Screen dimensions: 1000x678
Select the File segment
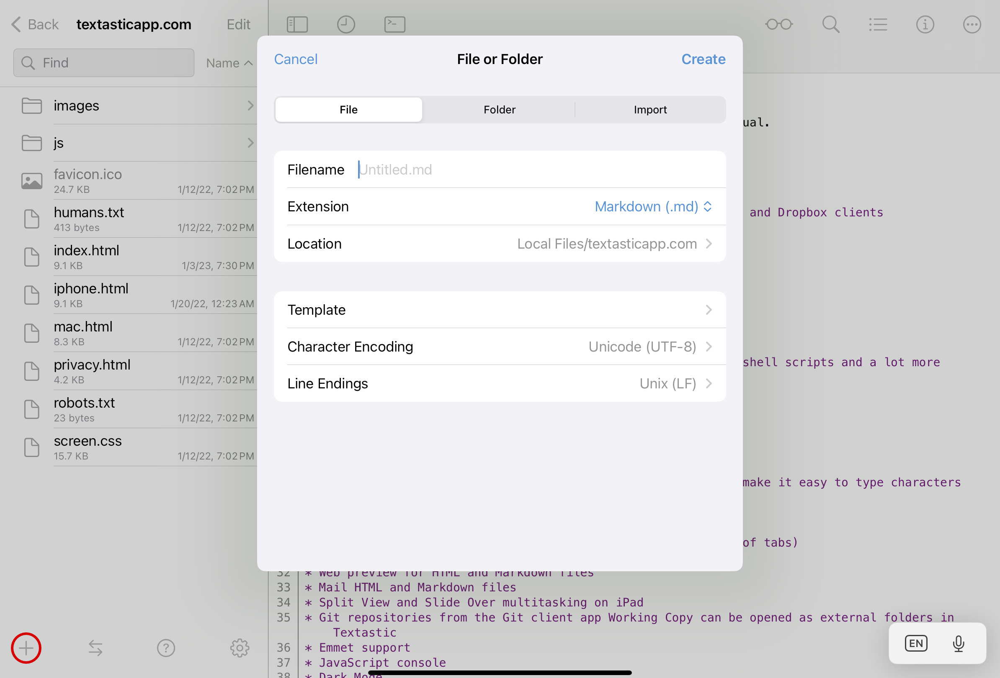(x=348, y=110)
